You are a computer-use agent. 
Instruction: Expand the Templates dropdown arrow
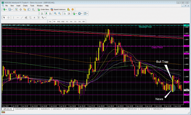pos(87,13)
